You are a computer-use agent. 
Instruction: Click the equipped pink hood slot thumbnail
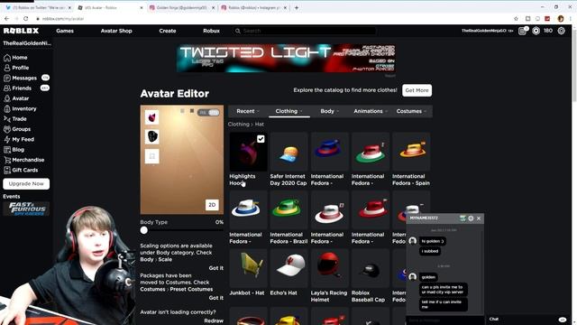pos(151,117)
